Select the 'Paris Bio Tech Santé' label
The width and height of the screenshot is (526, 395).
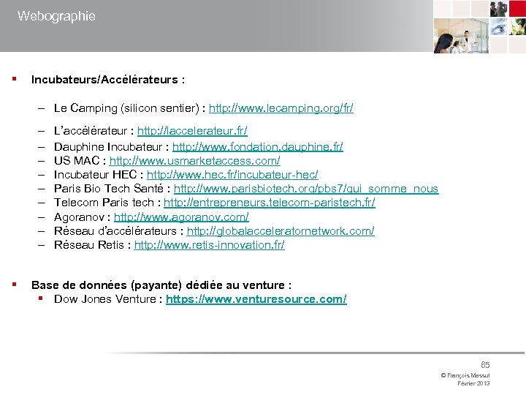109,189
